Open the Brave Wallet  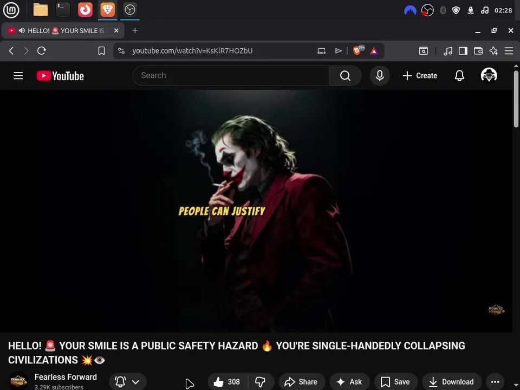click(478, 51)
